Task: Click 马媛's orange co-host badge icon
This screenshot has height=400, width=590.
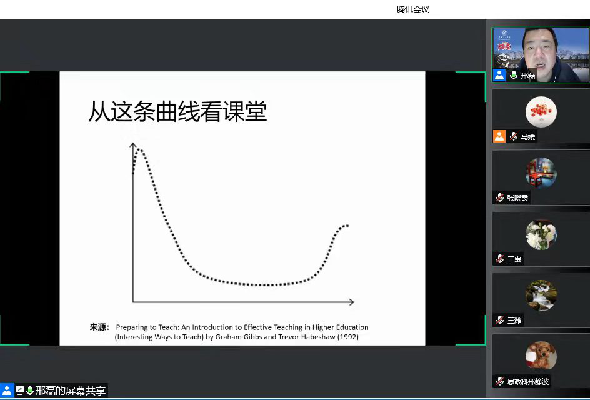Action: coord(499,136)
